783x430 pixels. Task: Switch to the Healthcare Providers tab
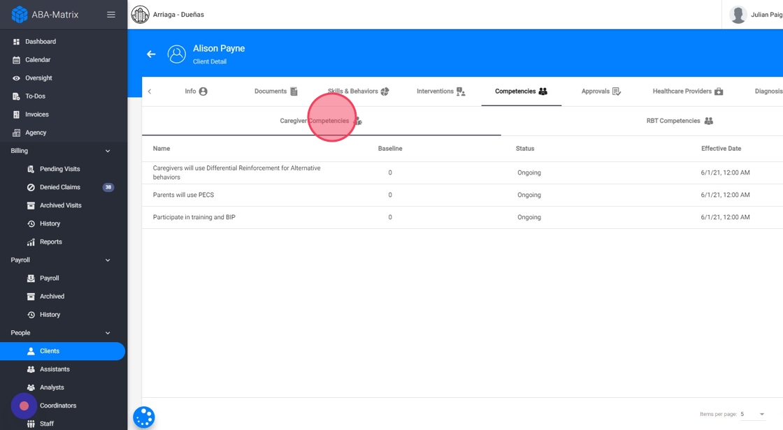coord(688,91)
